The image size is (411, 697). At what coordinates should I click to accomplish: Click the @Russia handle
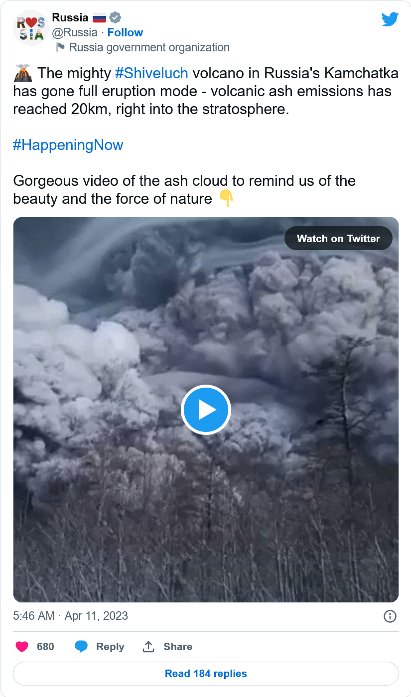75,32
